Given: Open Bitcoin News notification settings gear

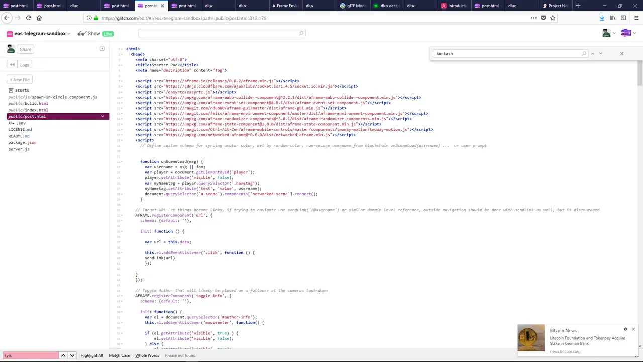Looking at the screenshot, I should tap(625, 329).
